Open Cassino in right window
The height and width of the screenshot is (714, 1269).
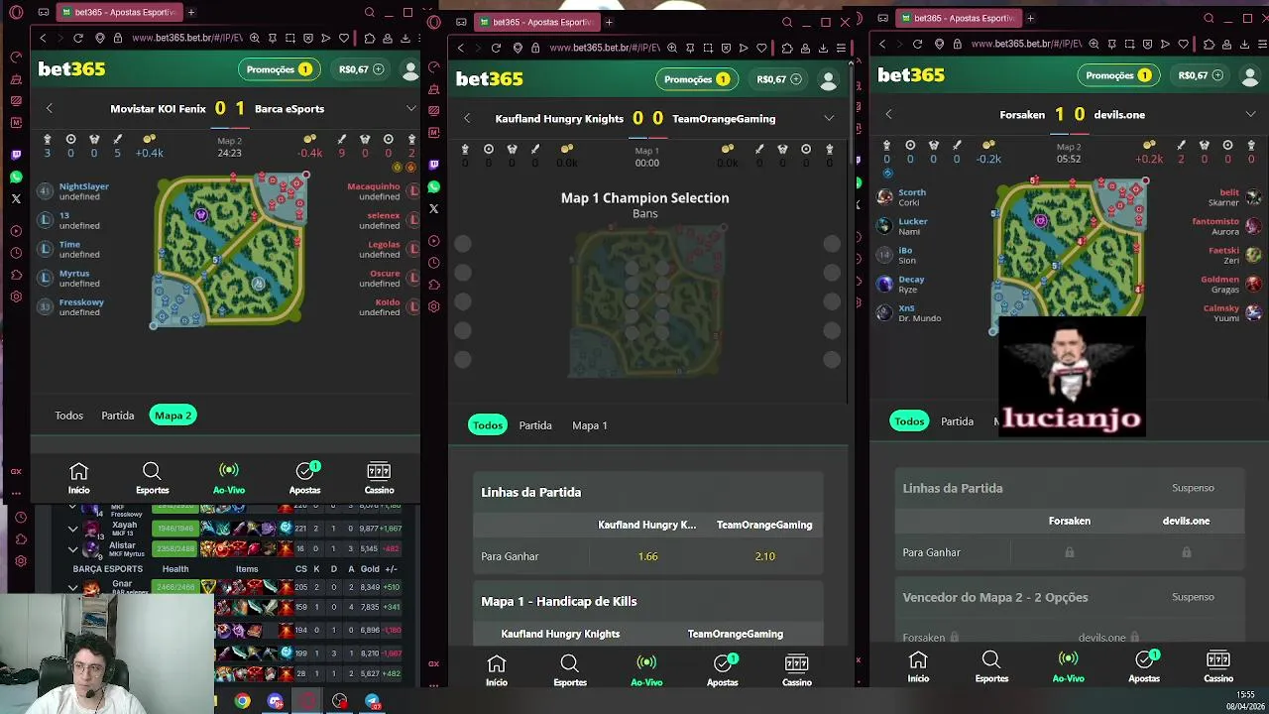(x=1218, y=666)
